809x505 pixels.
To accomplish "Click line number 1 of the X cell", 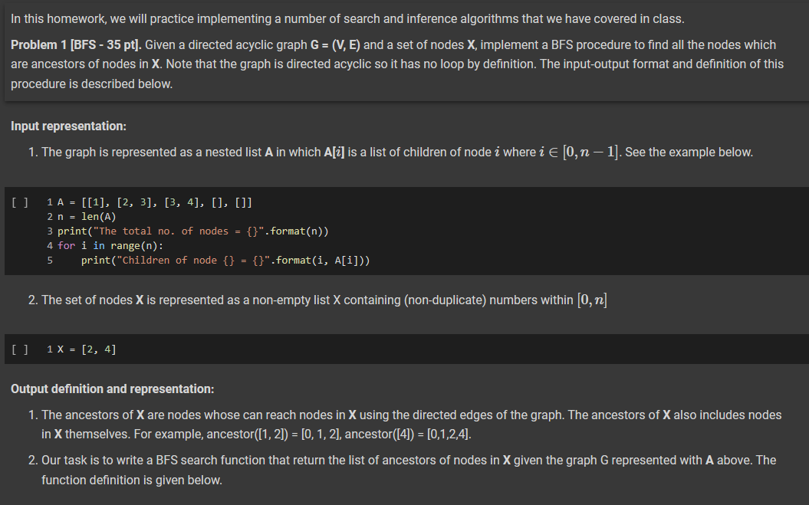I will pos(50,349).
